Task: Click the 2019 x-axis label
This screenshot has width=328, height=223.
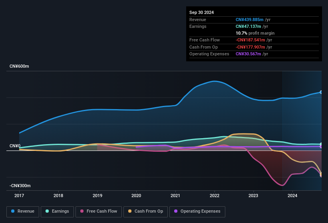Action: [x=97, y=196]
